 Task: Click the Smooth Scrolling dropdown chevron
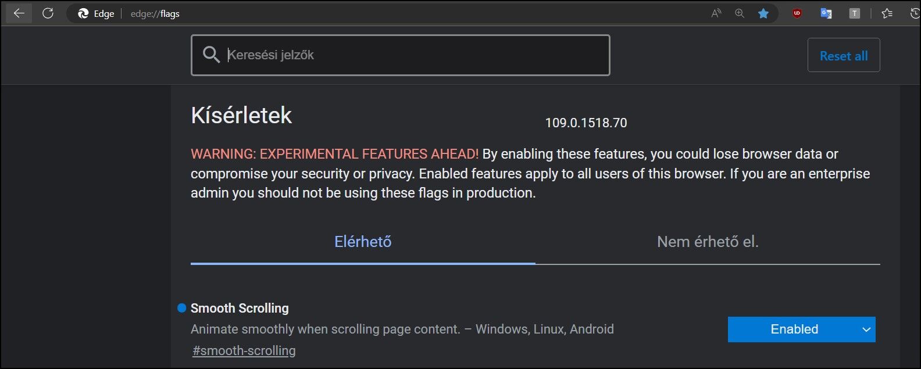tap(866, 329)
